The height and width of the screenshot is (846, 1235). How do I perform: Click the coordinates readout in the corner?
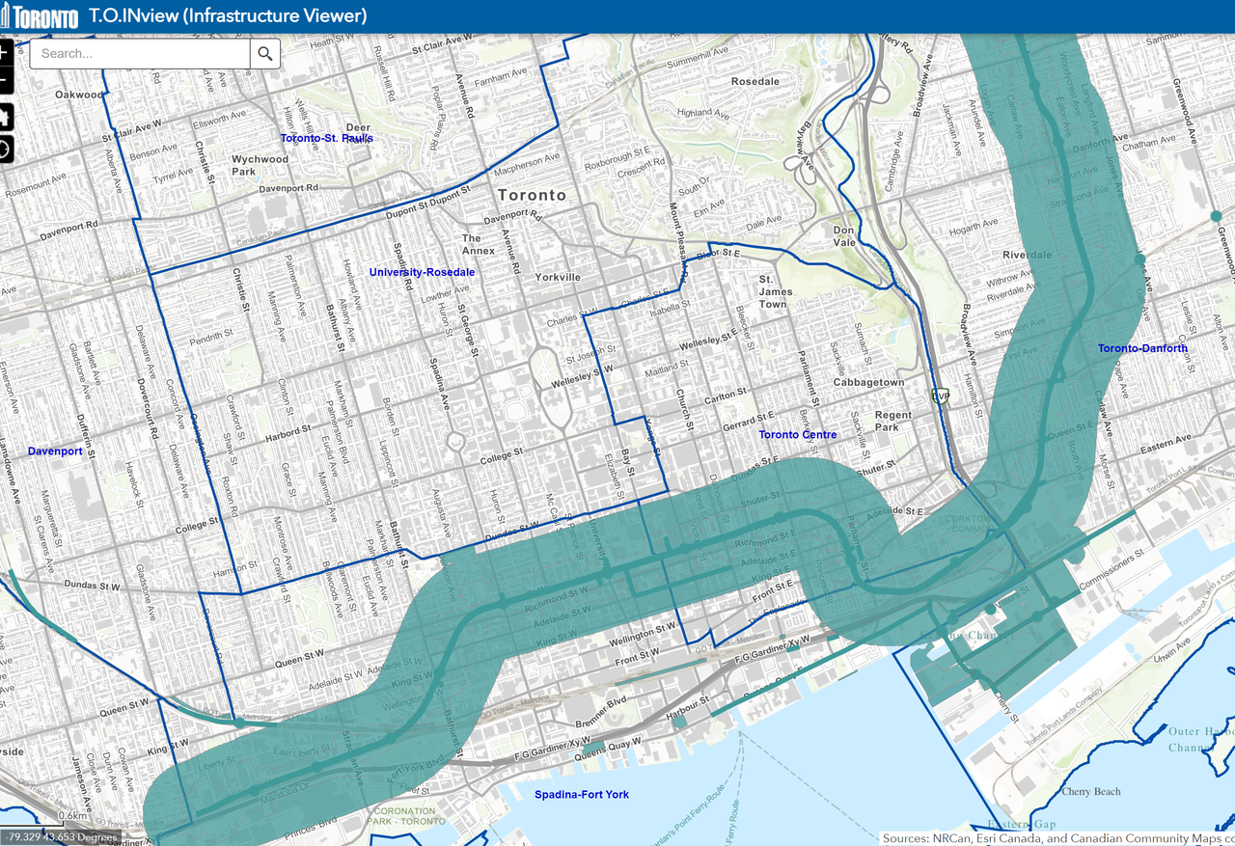pyautogui.click(x=59, y=837)
